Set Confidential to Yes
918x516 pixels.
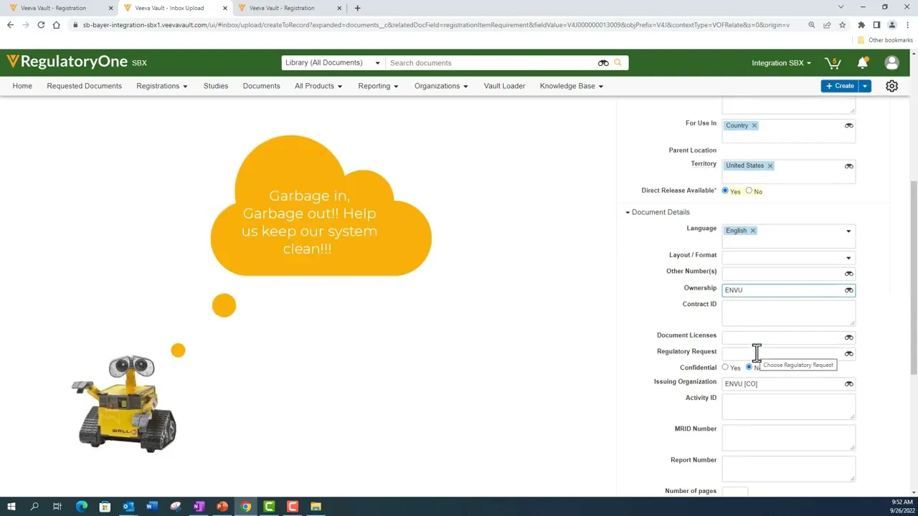point(725,367)
